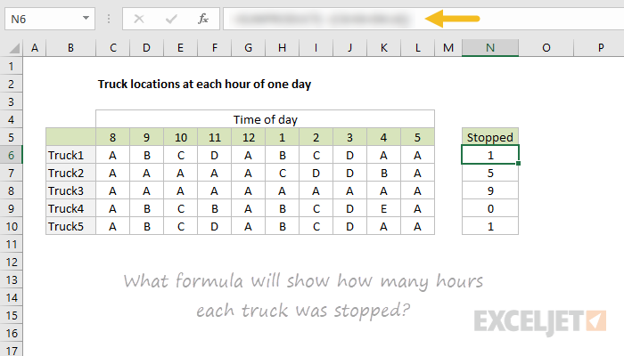The width and height of the screenshot is (624, 356).
Task: Select column N header
Action: [x=490, y=48]
